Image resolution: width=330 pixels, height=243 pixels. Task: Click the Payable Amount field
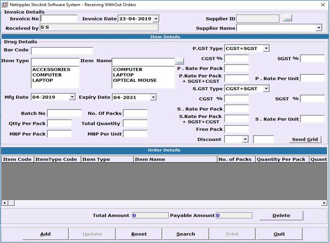pyautogui.click(x=234, y=215)
